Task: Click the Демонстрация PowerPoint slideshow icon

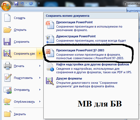Action: [x=50, y=39]
